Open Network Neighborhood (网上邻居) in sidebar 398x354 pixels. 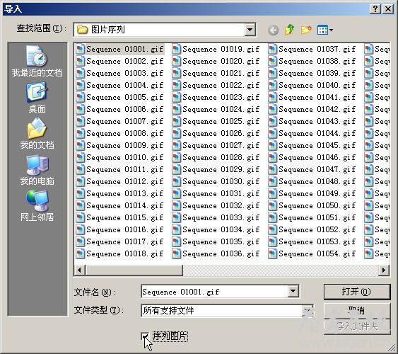[37, 205]
